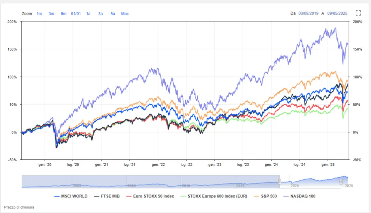Switch zoom to 3a range
The image size is (371, 213).
[100, 14]
